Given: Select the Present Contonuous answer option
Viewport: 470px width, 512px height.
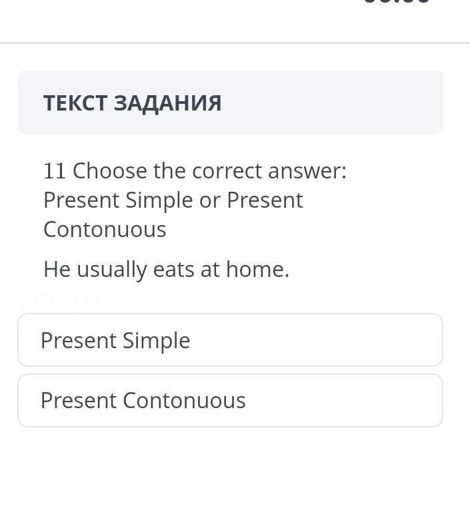Looking at the screenshot, I should point(230,400).
